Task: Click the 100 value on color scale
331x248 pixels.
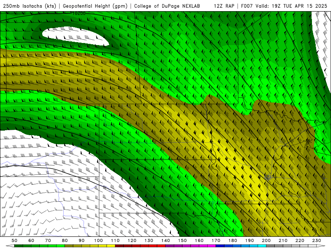Action: click(98, 241)
